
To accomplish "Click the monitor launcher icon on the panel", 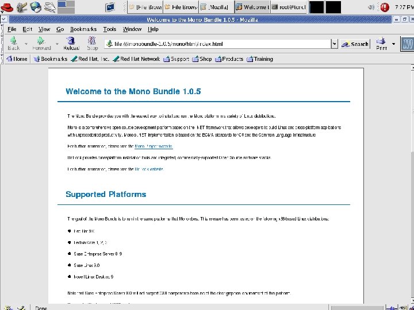I will coord(110,7).
